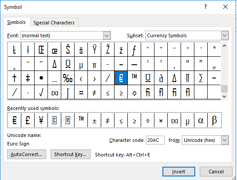This screenshot has width=237, height=180.
Task: Switch to the Symbols tab
Action: click(x=16, y=22)
